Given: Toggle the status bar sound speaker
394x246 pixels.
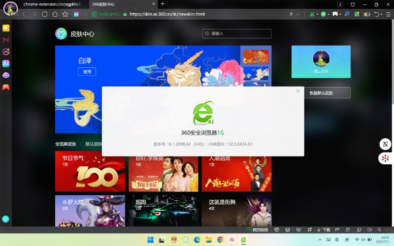Looking at the screenshot, I should point(369,230).
